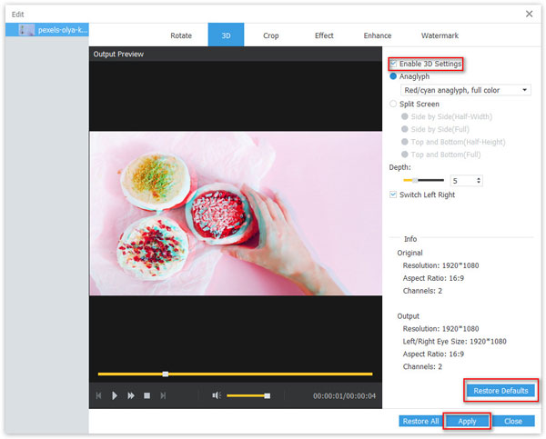
Task: Go to the Watermark tab
Action: pyautogui.click(x=440, y=35)
